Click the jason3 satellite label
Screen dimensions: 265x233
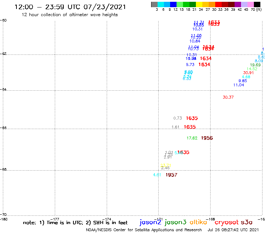175,222
